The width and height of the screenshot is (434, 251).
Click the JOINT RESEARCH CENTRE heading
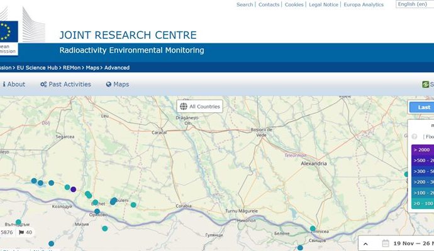pyautogui.click(x=128, y=35)
